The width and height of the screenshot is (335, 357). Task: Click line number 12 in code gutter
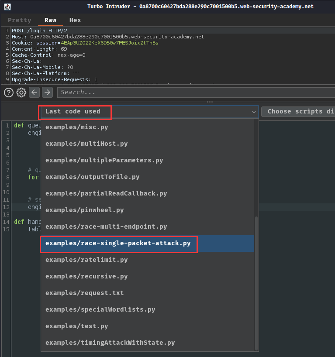(6, 207)
